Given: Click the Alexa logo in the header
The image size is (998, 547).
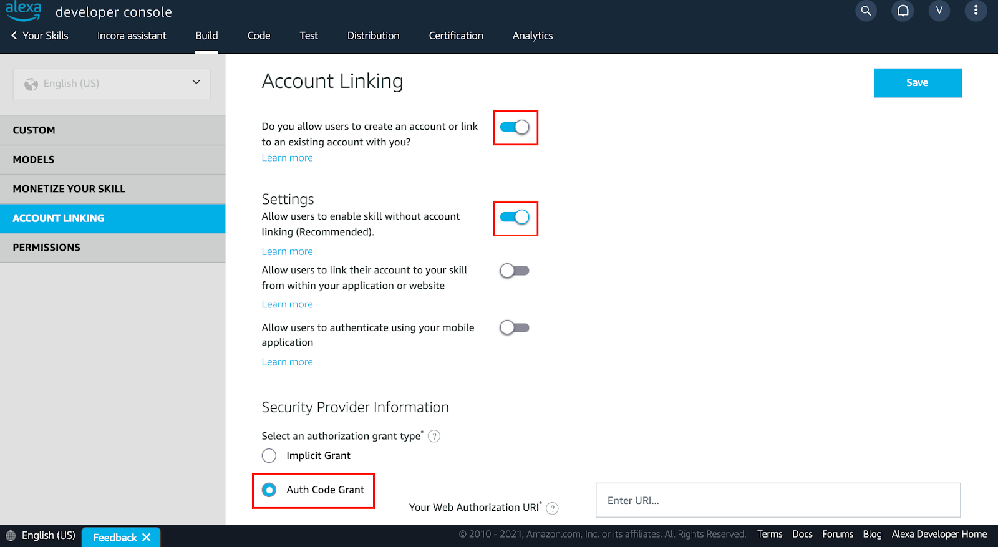Looking at the screenshot, I should click(24, 11).
